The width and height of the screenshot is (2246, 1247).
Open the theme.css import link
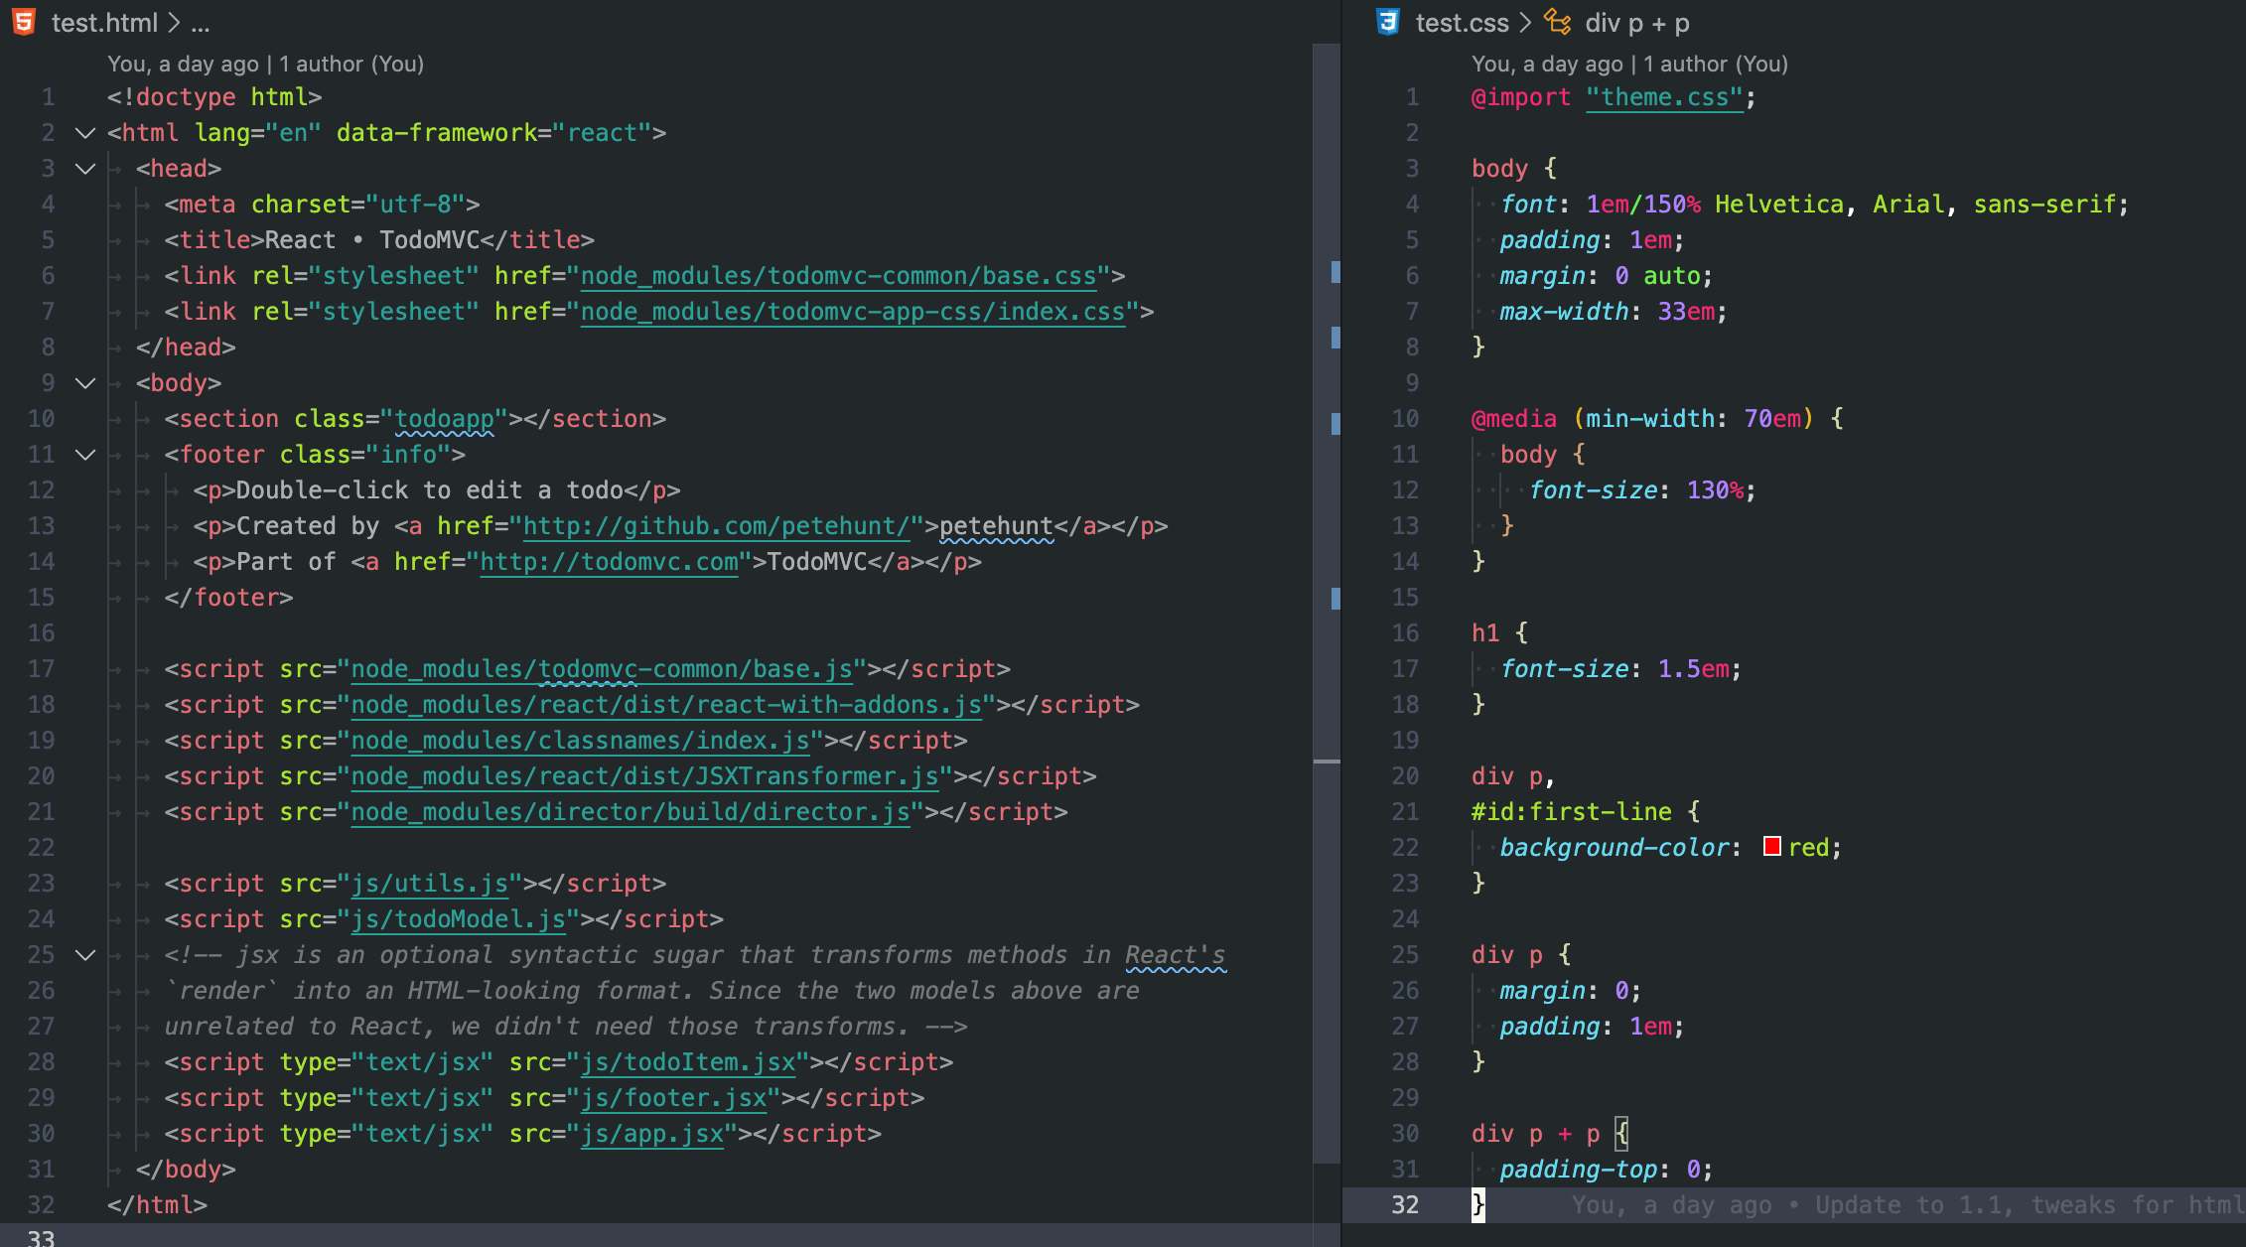point(1665,96)
